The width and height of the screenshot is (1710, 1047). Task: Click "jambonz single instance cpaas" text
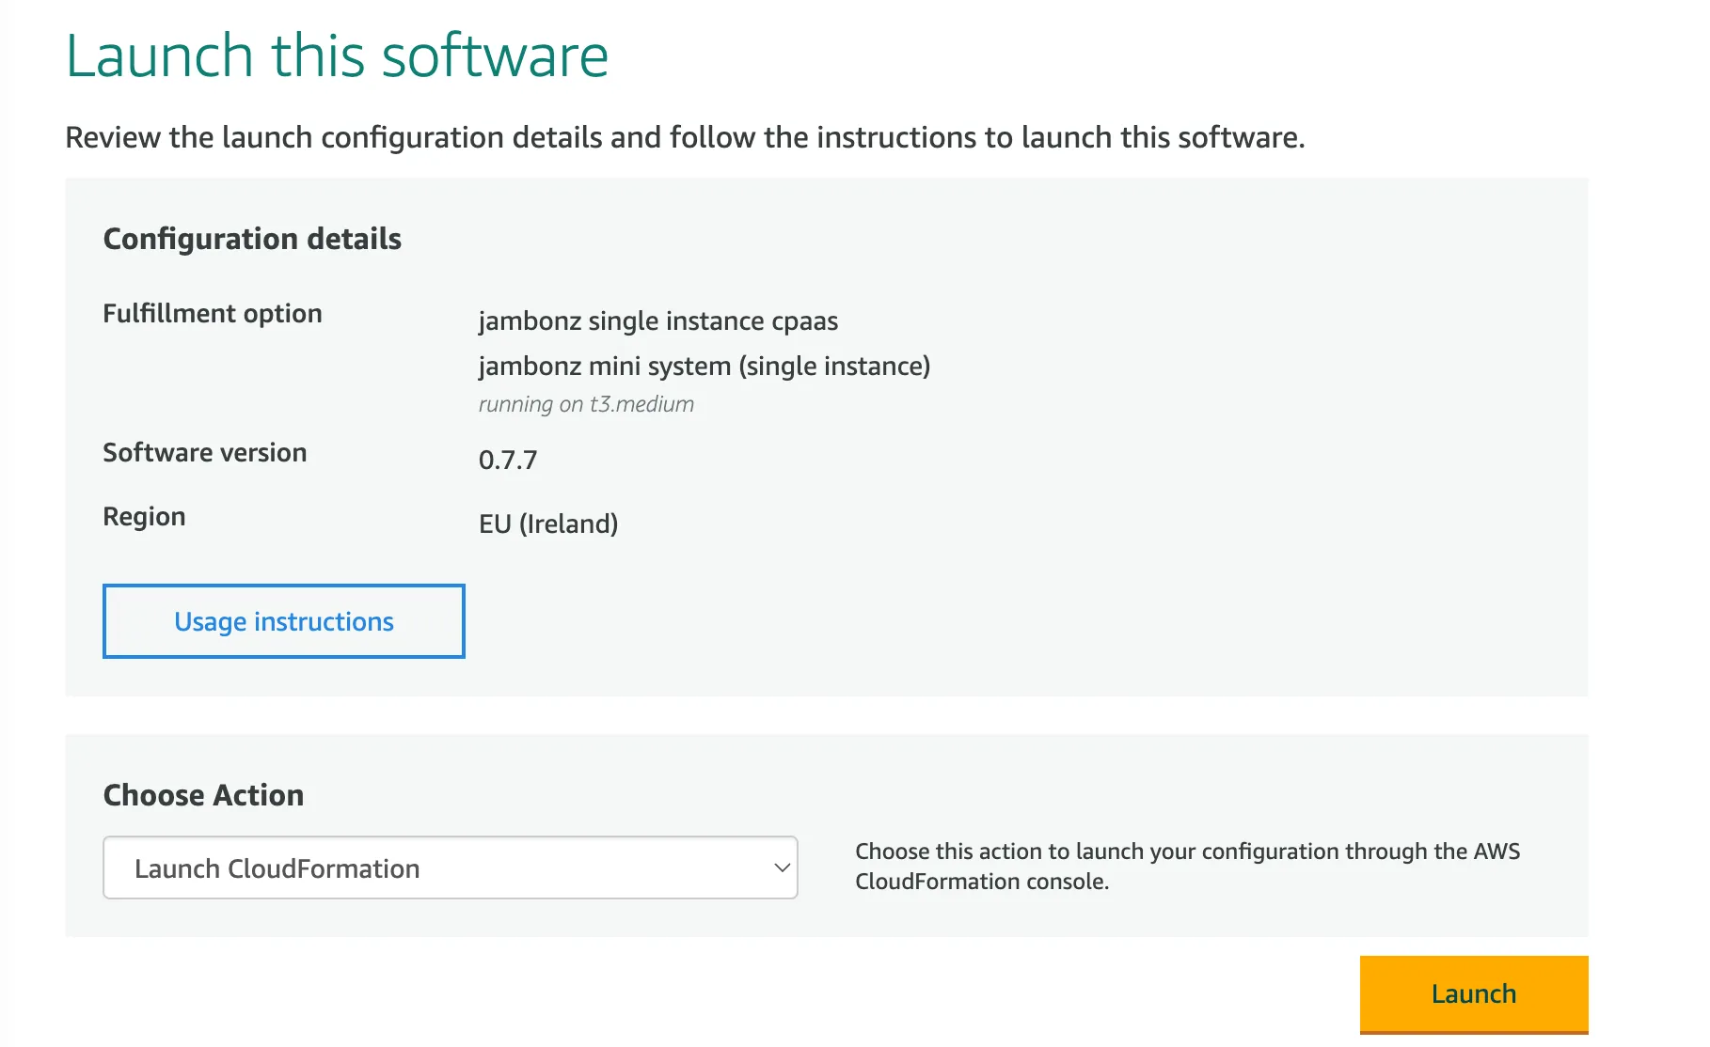click(x=657, y=320)
